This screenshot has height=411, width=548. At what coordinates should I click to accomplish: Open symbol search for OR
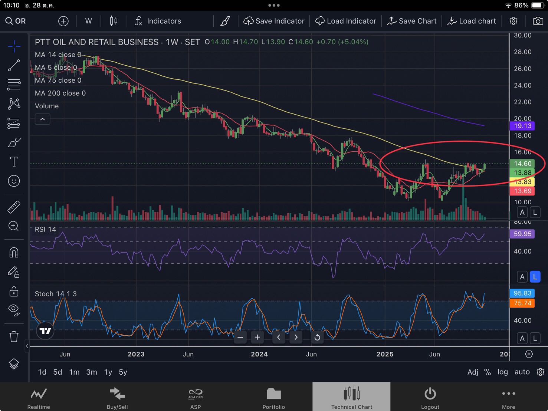point(16,21)
